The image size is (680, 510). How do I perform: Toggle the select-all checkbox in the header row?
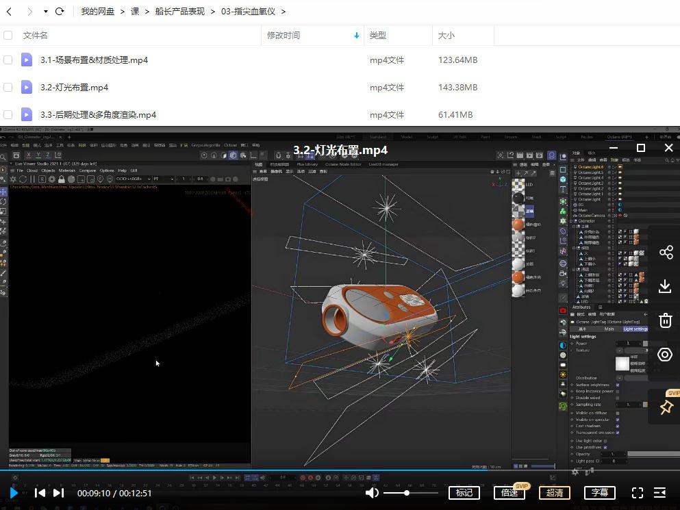point(8,35)
